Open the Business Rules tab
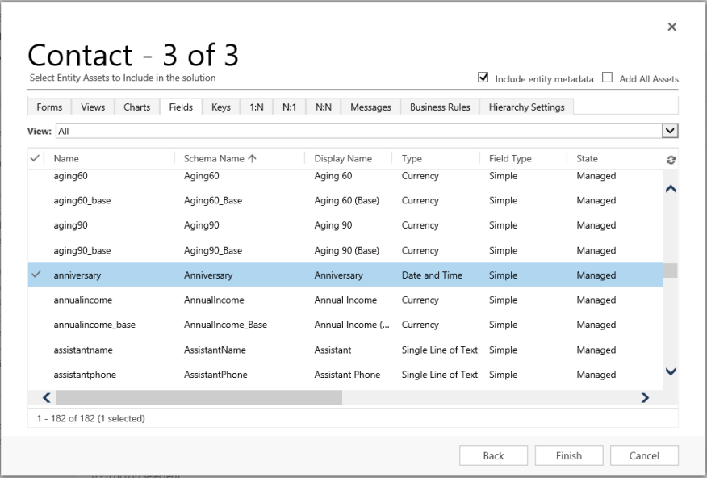Screen dimensions: 707x478 click(x=439, y=106)
